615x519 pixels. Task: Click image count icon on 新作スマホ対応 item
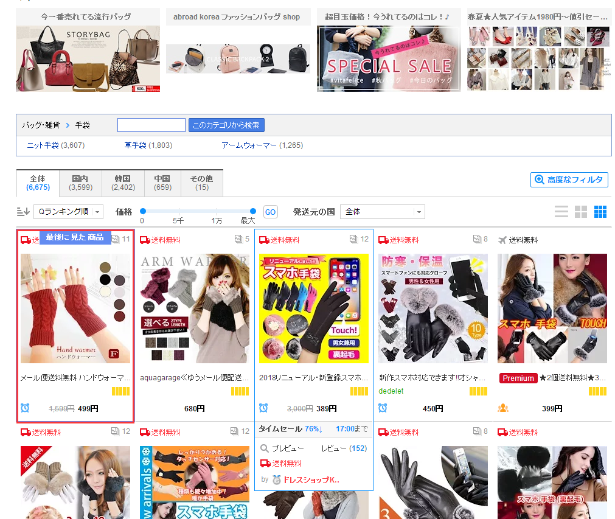point(476,239)
